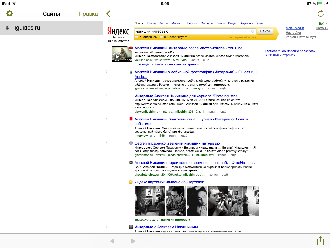Viewport: 330px width, 248px height.
Task: Select iguides.ru in the sites list
Action: coord(27,28)
